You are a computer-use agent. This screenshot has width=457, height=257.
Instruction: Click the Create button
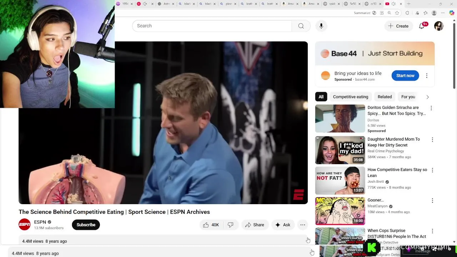pos(398,26)
